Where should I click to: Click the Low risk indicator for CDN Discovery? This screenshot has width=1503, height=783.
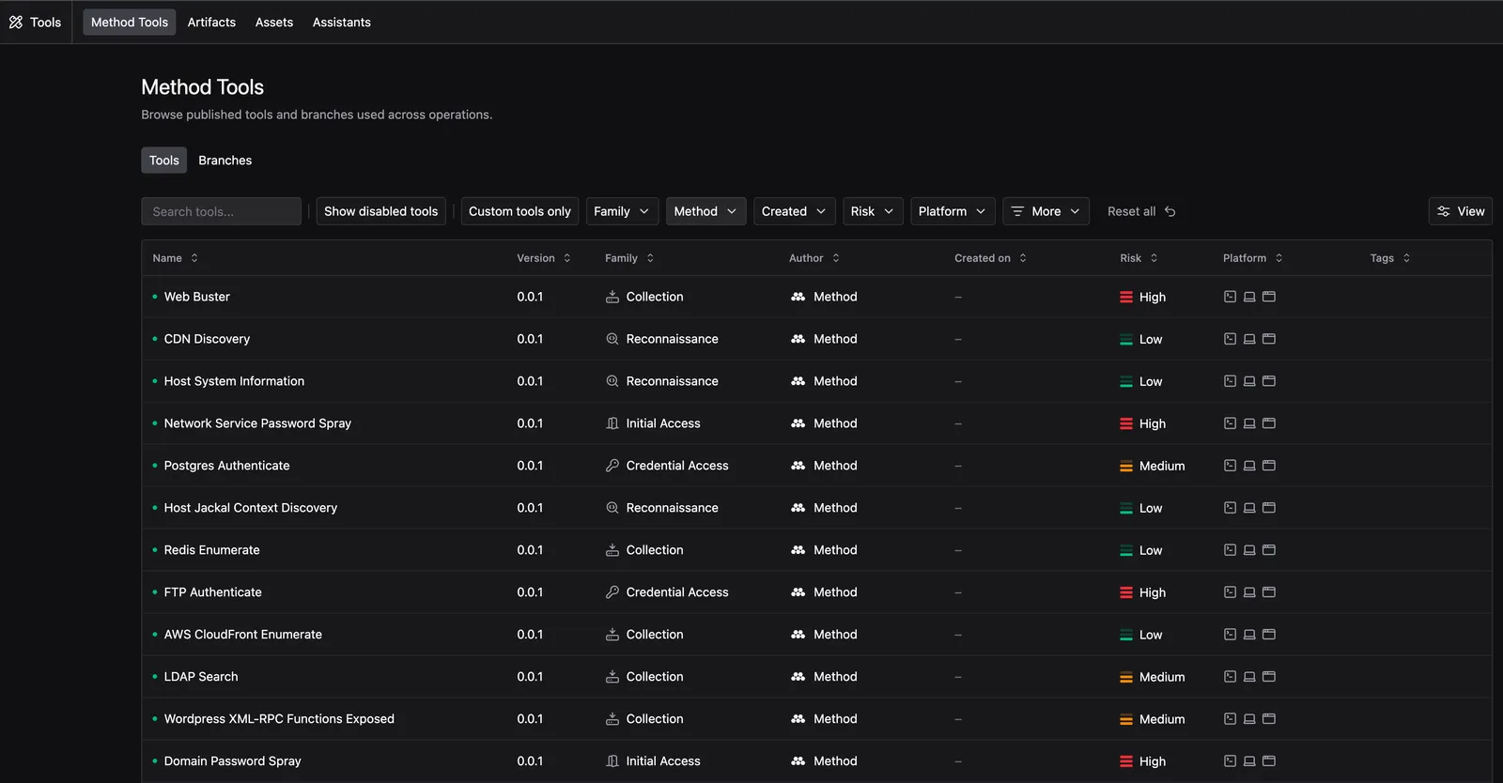[x=1141, y=339]
